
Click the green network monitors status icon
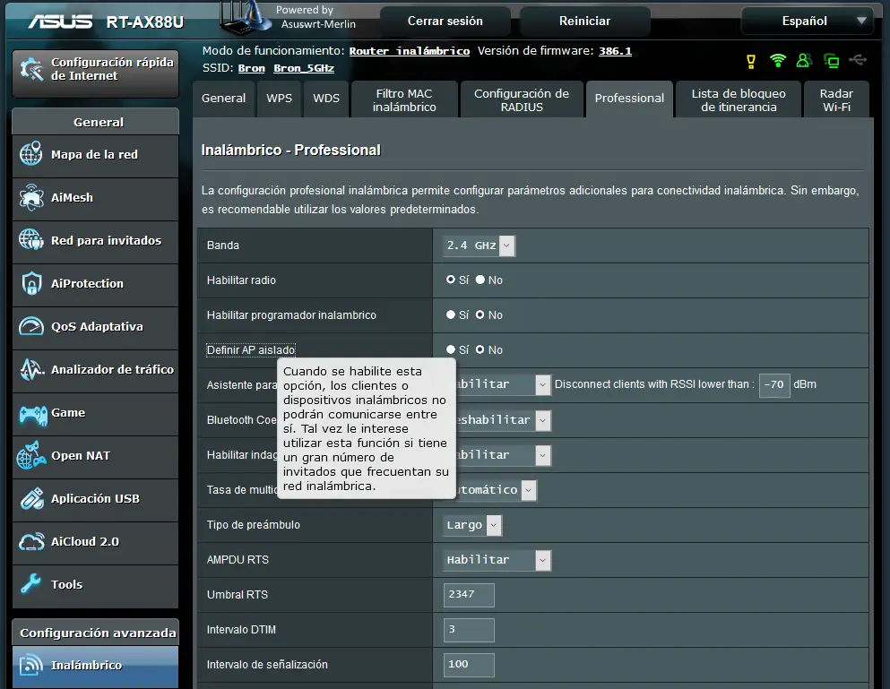(x=832, y=61)
